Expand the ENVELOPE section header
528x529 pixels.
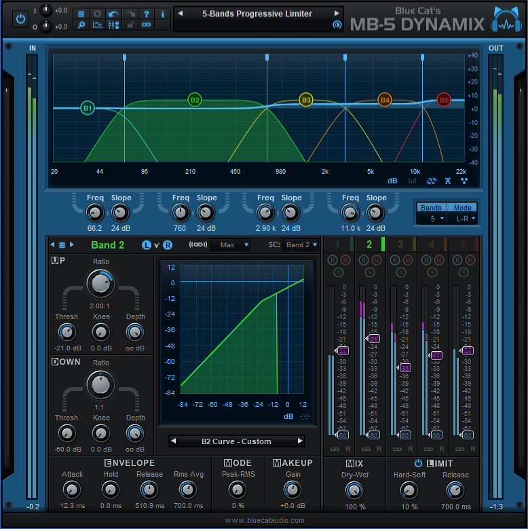coord(130,463)
